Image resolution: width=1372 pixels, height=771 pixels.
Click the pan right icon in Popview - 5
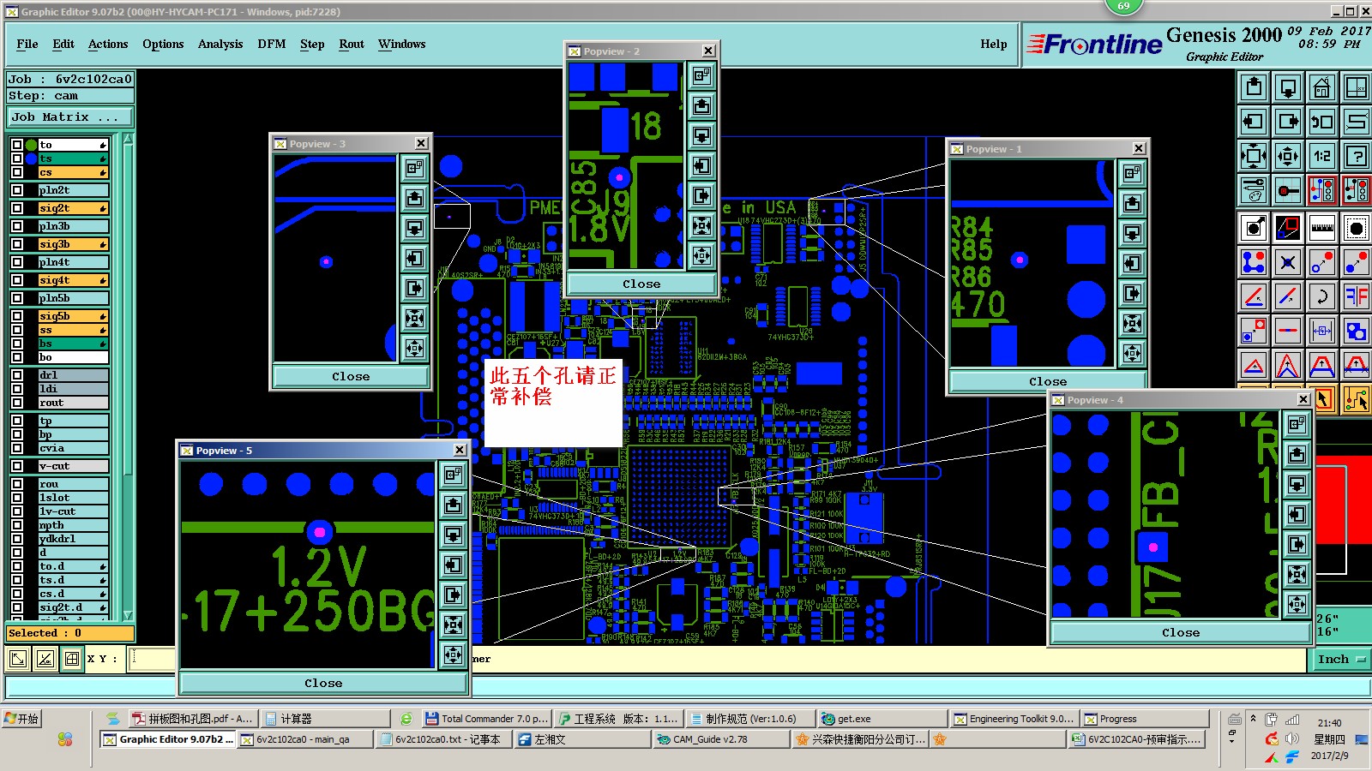(454, 595)
